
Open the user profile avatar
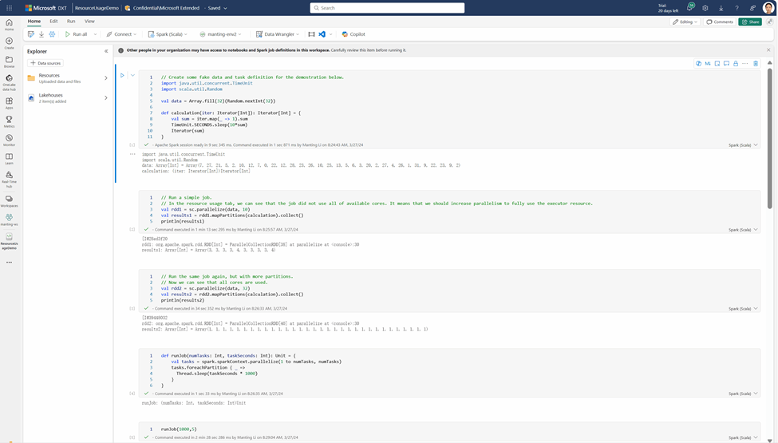pos(768,8)
